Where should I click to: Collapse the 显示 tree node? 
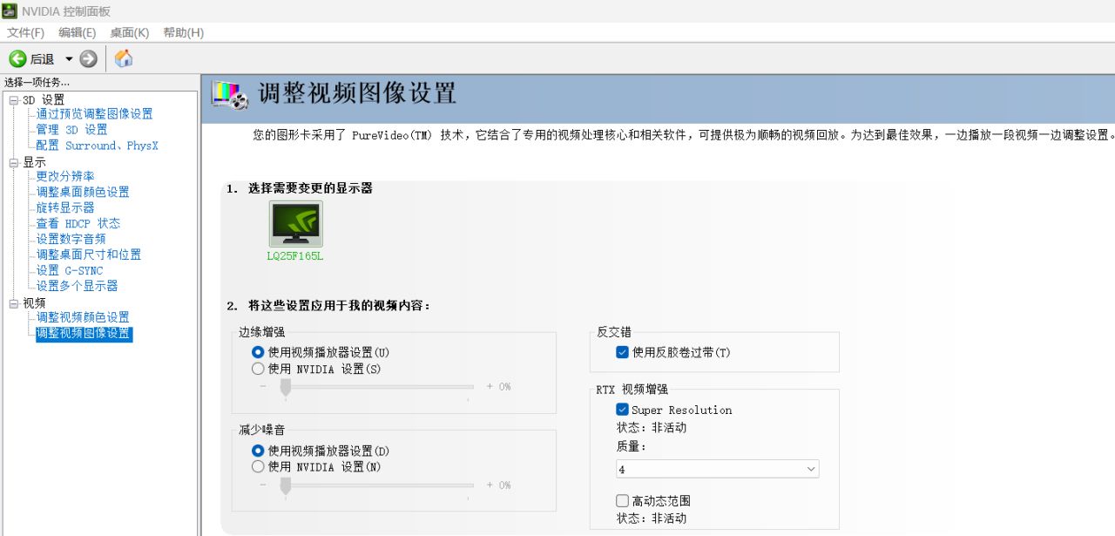(14, 163)
